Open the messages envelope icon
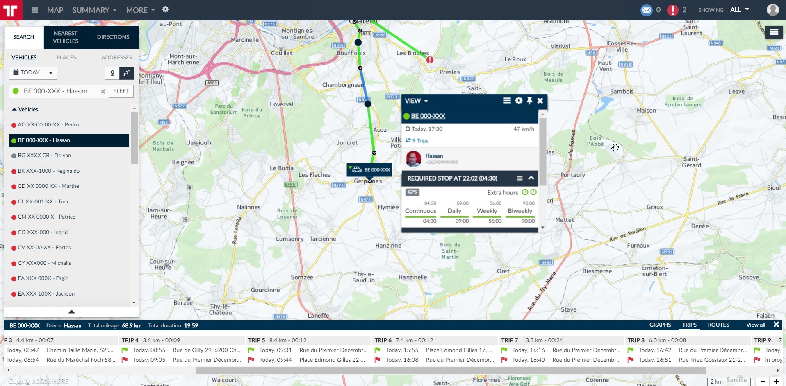The width and height of the screenshot is (786, 386). (646, 10)
